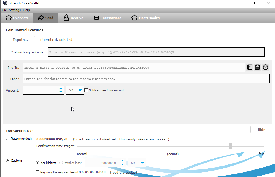Click the Overview house icon
Screen dimensions: 275x177
point(8,18)
